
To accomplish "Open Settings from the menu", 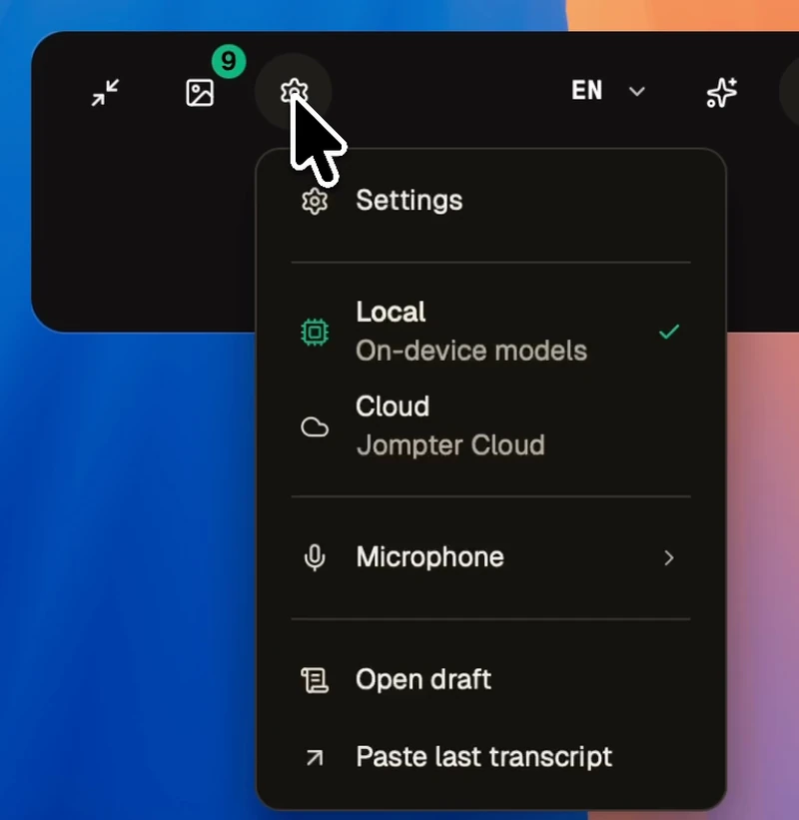I will [x=490, y=201].
